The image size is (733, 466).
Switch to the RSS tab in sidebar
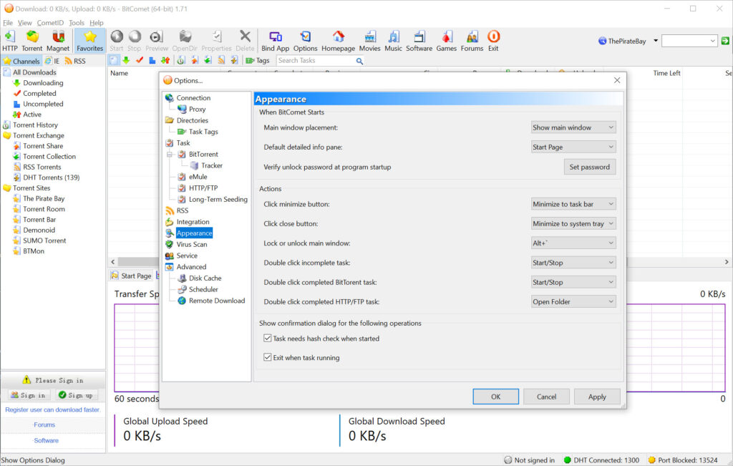(74, 61)
